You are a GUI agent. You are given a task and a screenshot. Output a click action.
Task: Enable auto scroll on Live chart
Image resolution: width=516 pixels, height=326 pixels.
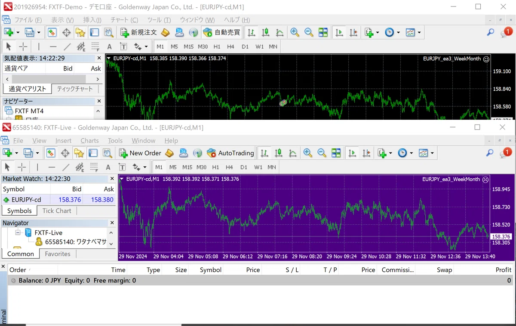coord(352,153)
